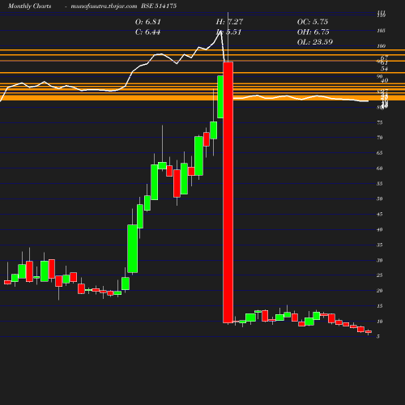Click the 35 price axis label

(x=380, y=245)
